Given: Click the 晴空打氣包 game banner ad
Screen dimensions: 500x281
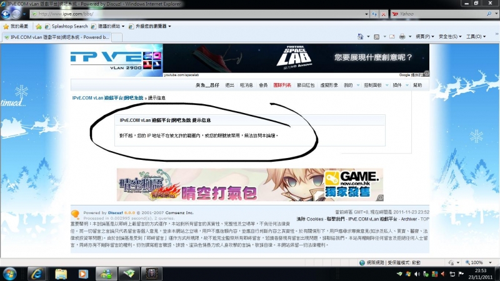Looking at the screenshot, I should 249,185.
